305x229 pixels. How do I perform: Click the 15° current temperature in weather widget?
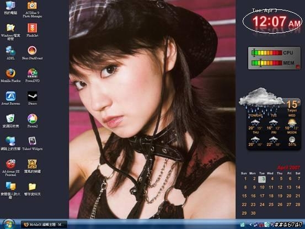[293, 104]
